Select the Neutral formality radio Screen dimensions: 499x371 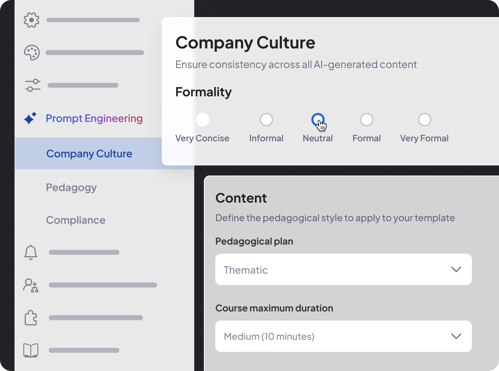(x=318, y=119)
